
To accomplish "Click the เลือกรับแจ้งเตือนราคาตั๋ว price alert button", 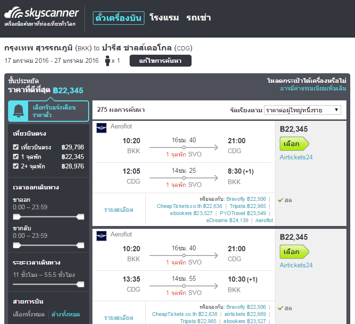I will (49, 111).
